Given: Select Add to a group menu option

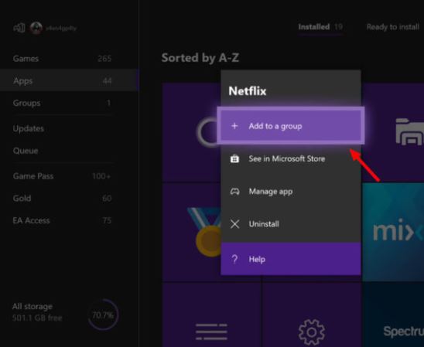Looking at the screenshot, I should coord(291,126).
